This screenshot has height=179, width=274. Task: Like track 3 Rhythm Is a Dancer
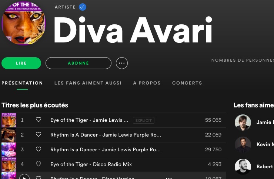39,149
